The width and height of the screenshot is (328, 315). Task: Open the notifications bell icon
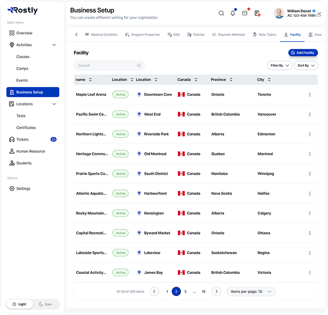(233, 13)
